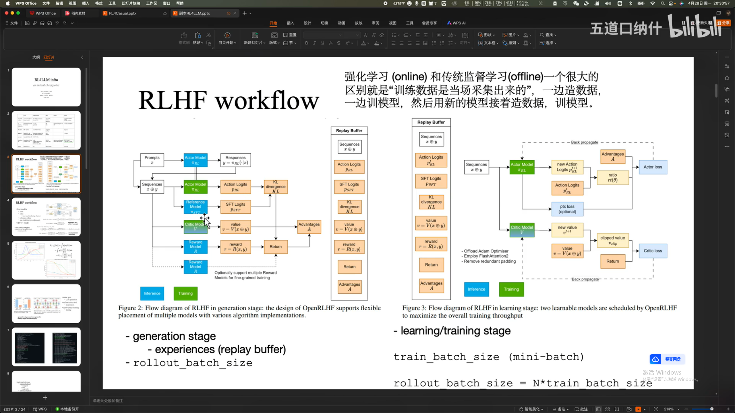The height and width of the screenshot is (413, 735).
Task: Click the new slide icon
Action: [255, 35]
